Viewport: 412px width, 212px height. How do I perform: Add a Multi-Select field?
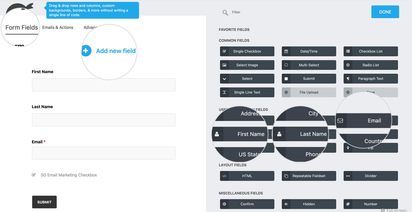pos(309,65)
